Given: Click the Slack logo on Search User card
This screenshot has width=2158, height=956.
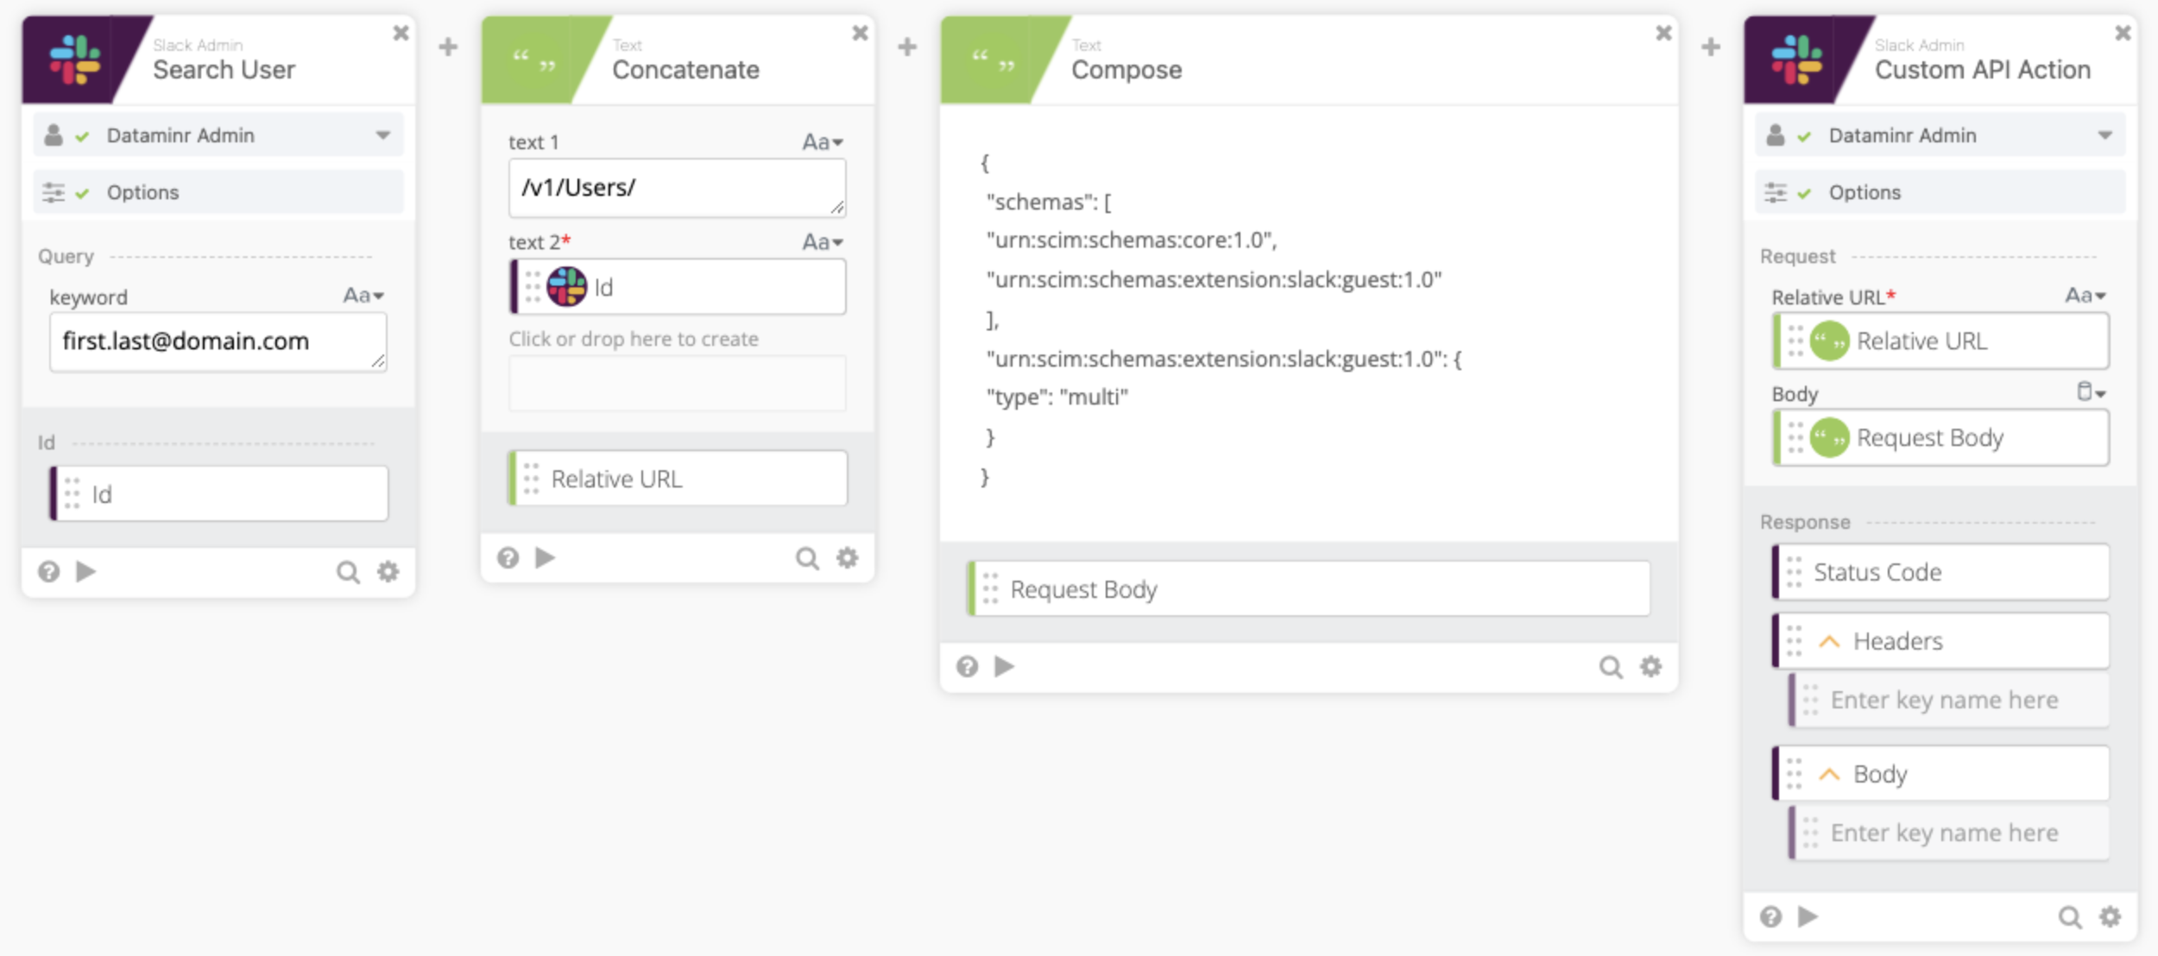Looking at the screenshot, I should pyautogui.click(x=76, y=59).
